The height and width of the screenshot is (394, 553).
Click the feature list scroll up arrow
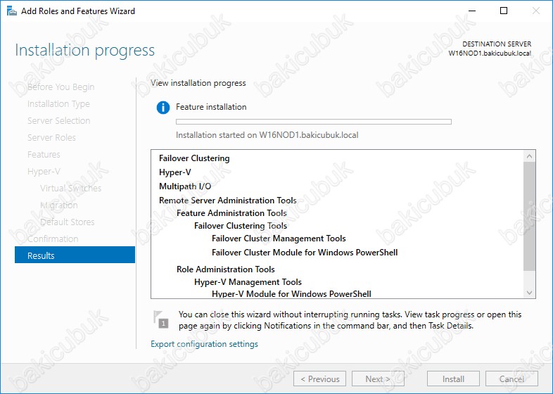529,156
